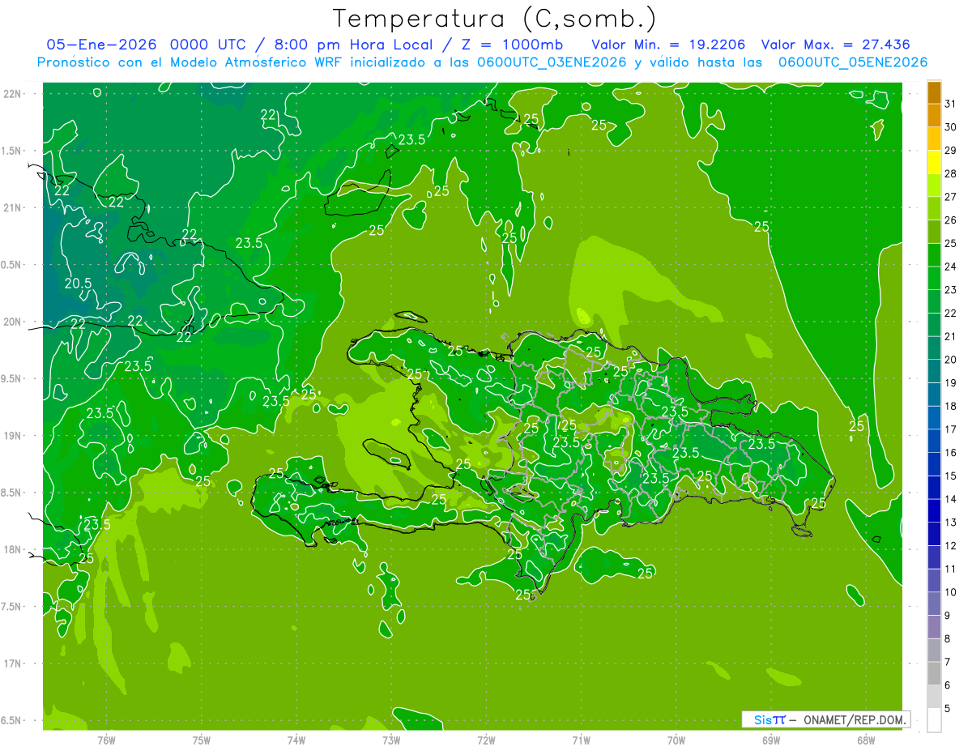
Task: Click the '69W' longitude axis label
Action: (x=771, y=740)
